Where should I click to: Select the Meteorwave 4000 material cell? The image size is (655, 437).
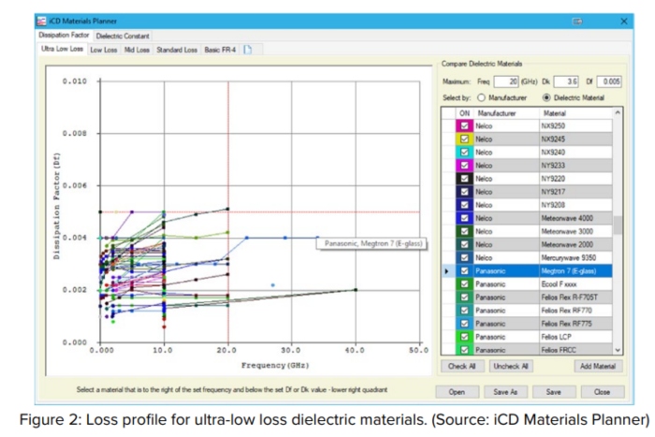pyautogui.click(x=575, y=218)
